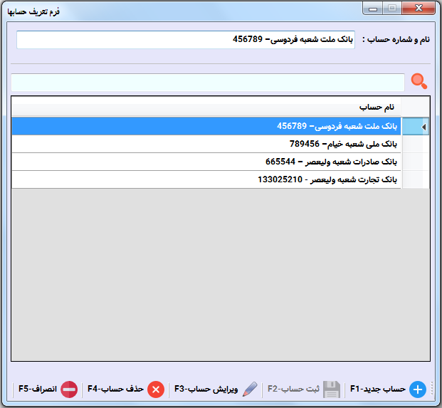This screenshot has height=408, width=442.
Task: Click row header of بانک صادرات row
Action: point(416,162)
